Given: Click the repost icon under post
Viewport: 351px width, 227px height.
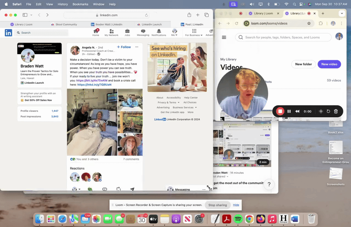Looking at the screenshot, I should coord(118,189).
